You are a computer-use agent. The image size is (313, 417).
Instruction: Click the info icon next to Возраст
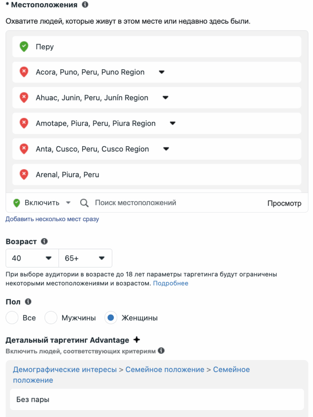point(44,241)
